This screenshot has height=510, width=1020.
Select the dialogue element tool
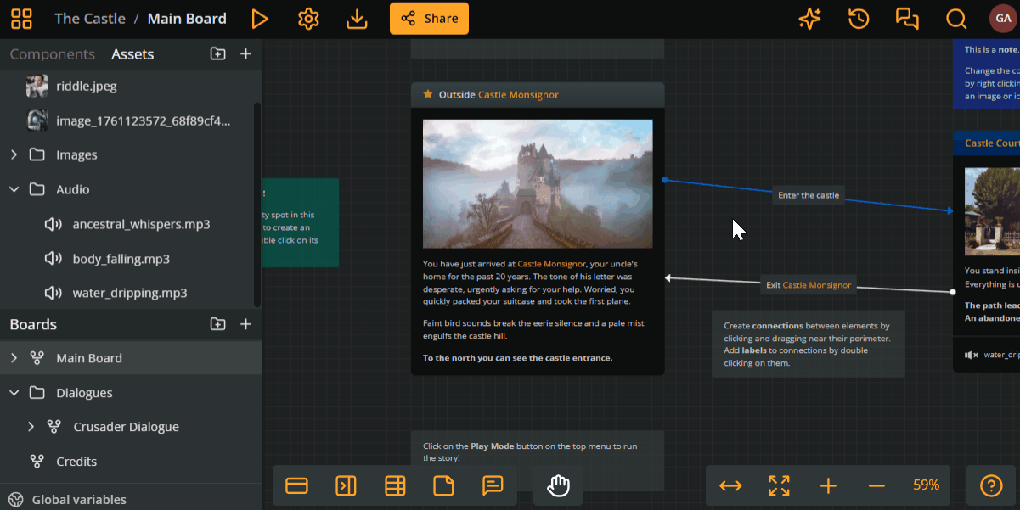tap(493, 485)
